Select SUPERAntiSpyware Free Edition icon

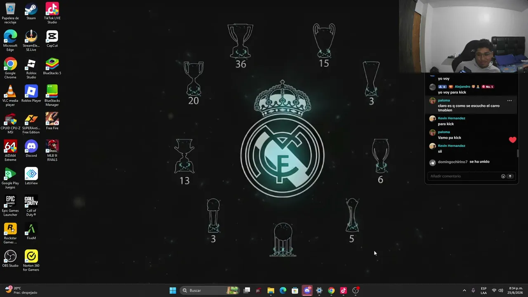pyautogui.click(x=31, y=123)
